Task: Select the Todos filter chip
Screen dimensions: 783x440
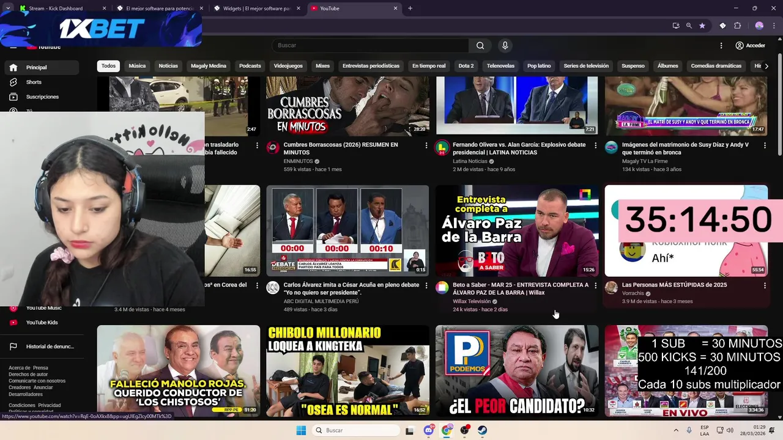Action: click(x=108, y=66)
